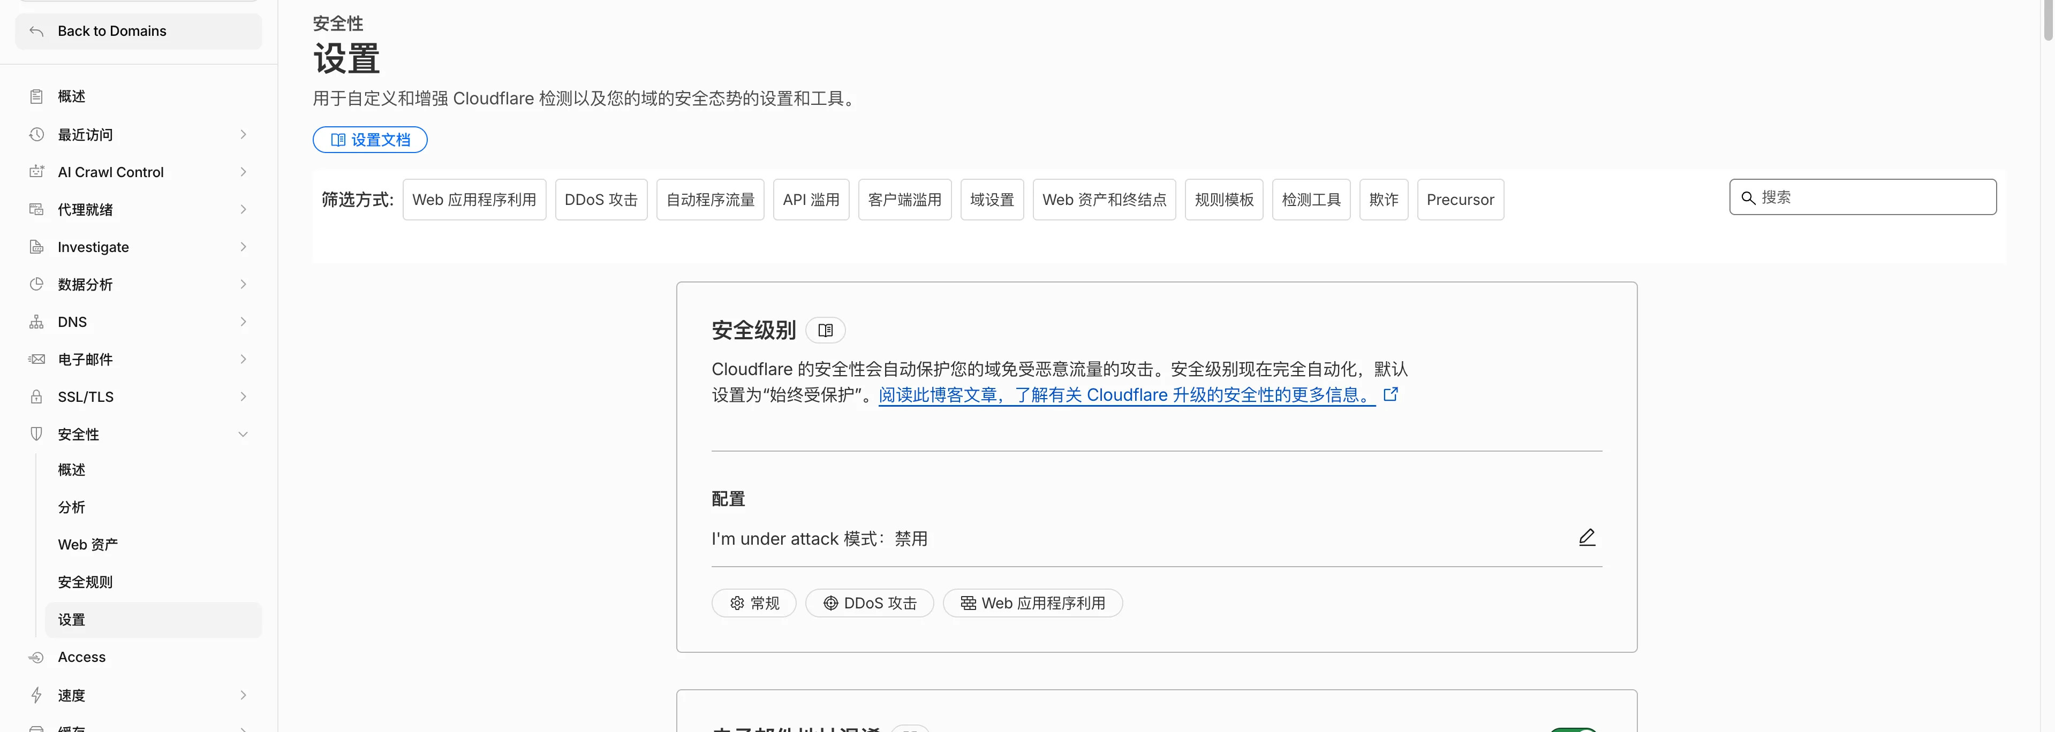Filter by 规则模板
The width and height of the screenshot is (2055, 732).
(1224, 200)
